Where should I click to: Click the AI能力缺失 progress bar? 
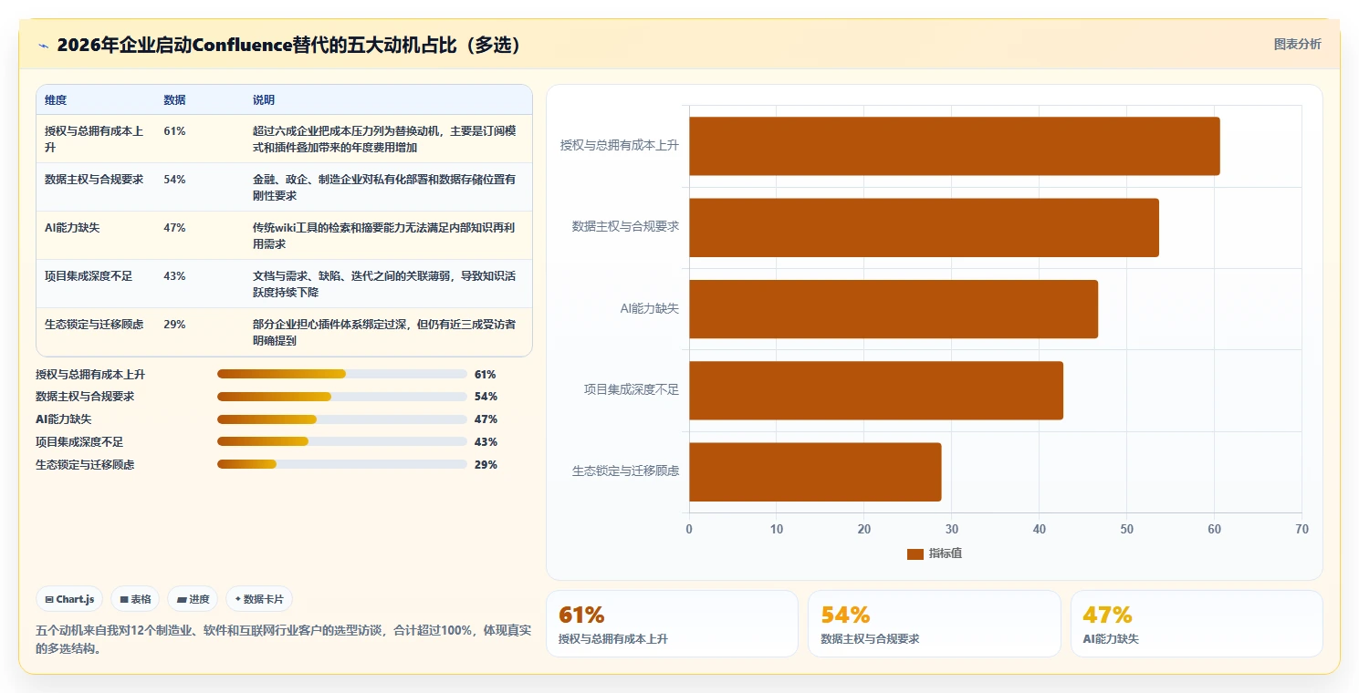click(342, 419)
